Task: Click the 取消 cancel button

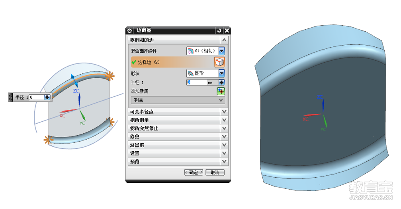Action: click(x=215, y=173)
